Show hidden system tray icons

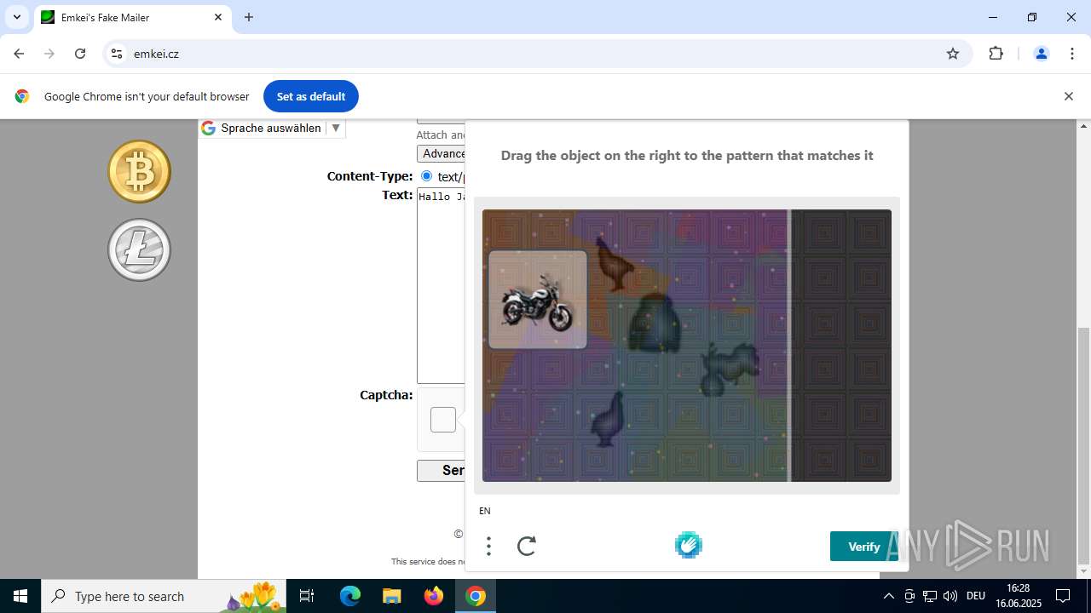888,596
